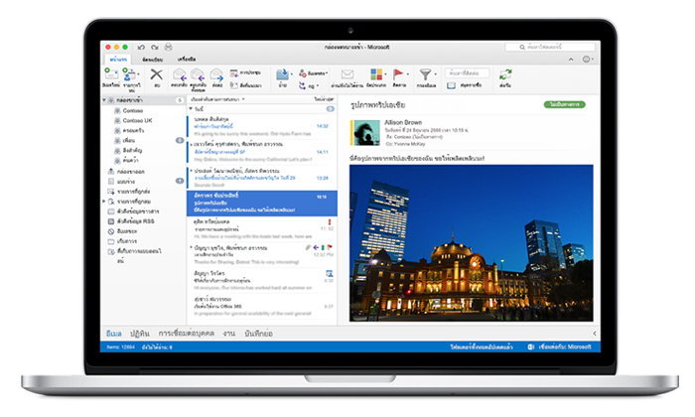Click the Read/Unread envelope icon
The height and width of the screenshot is (417, 695).
pyautogui.click(x=347, y=74)
